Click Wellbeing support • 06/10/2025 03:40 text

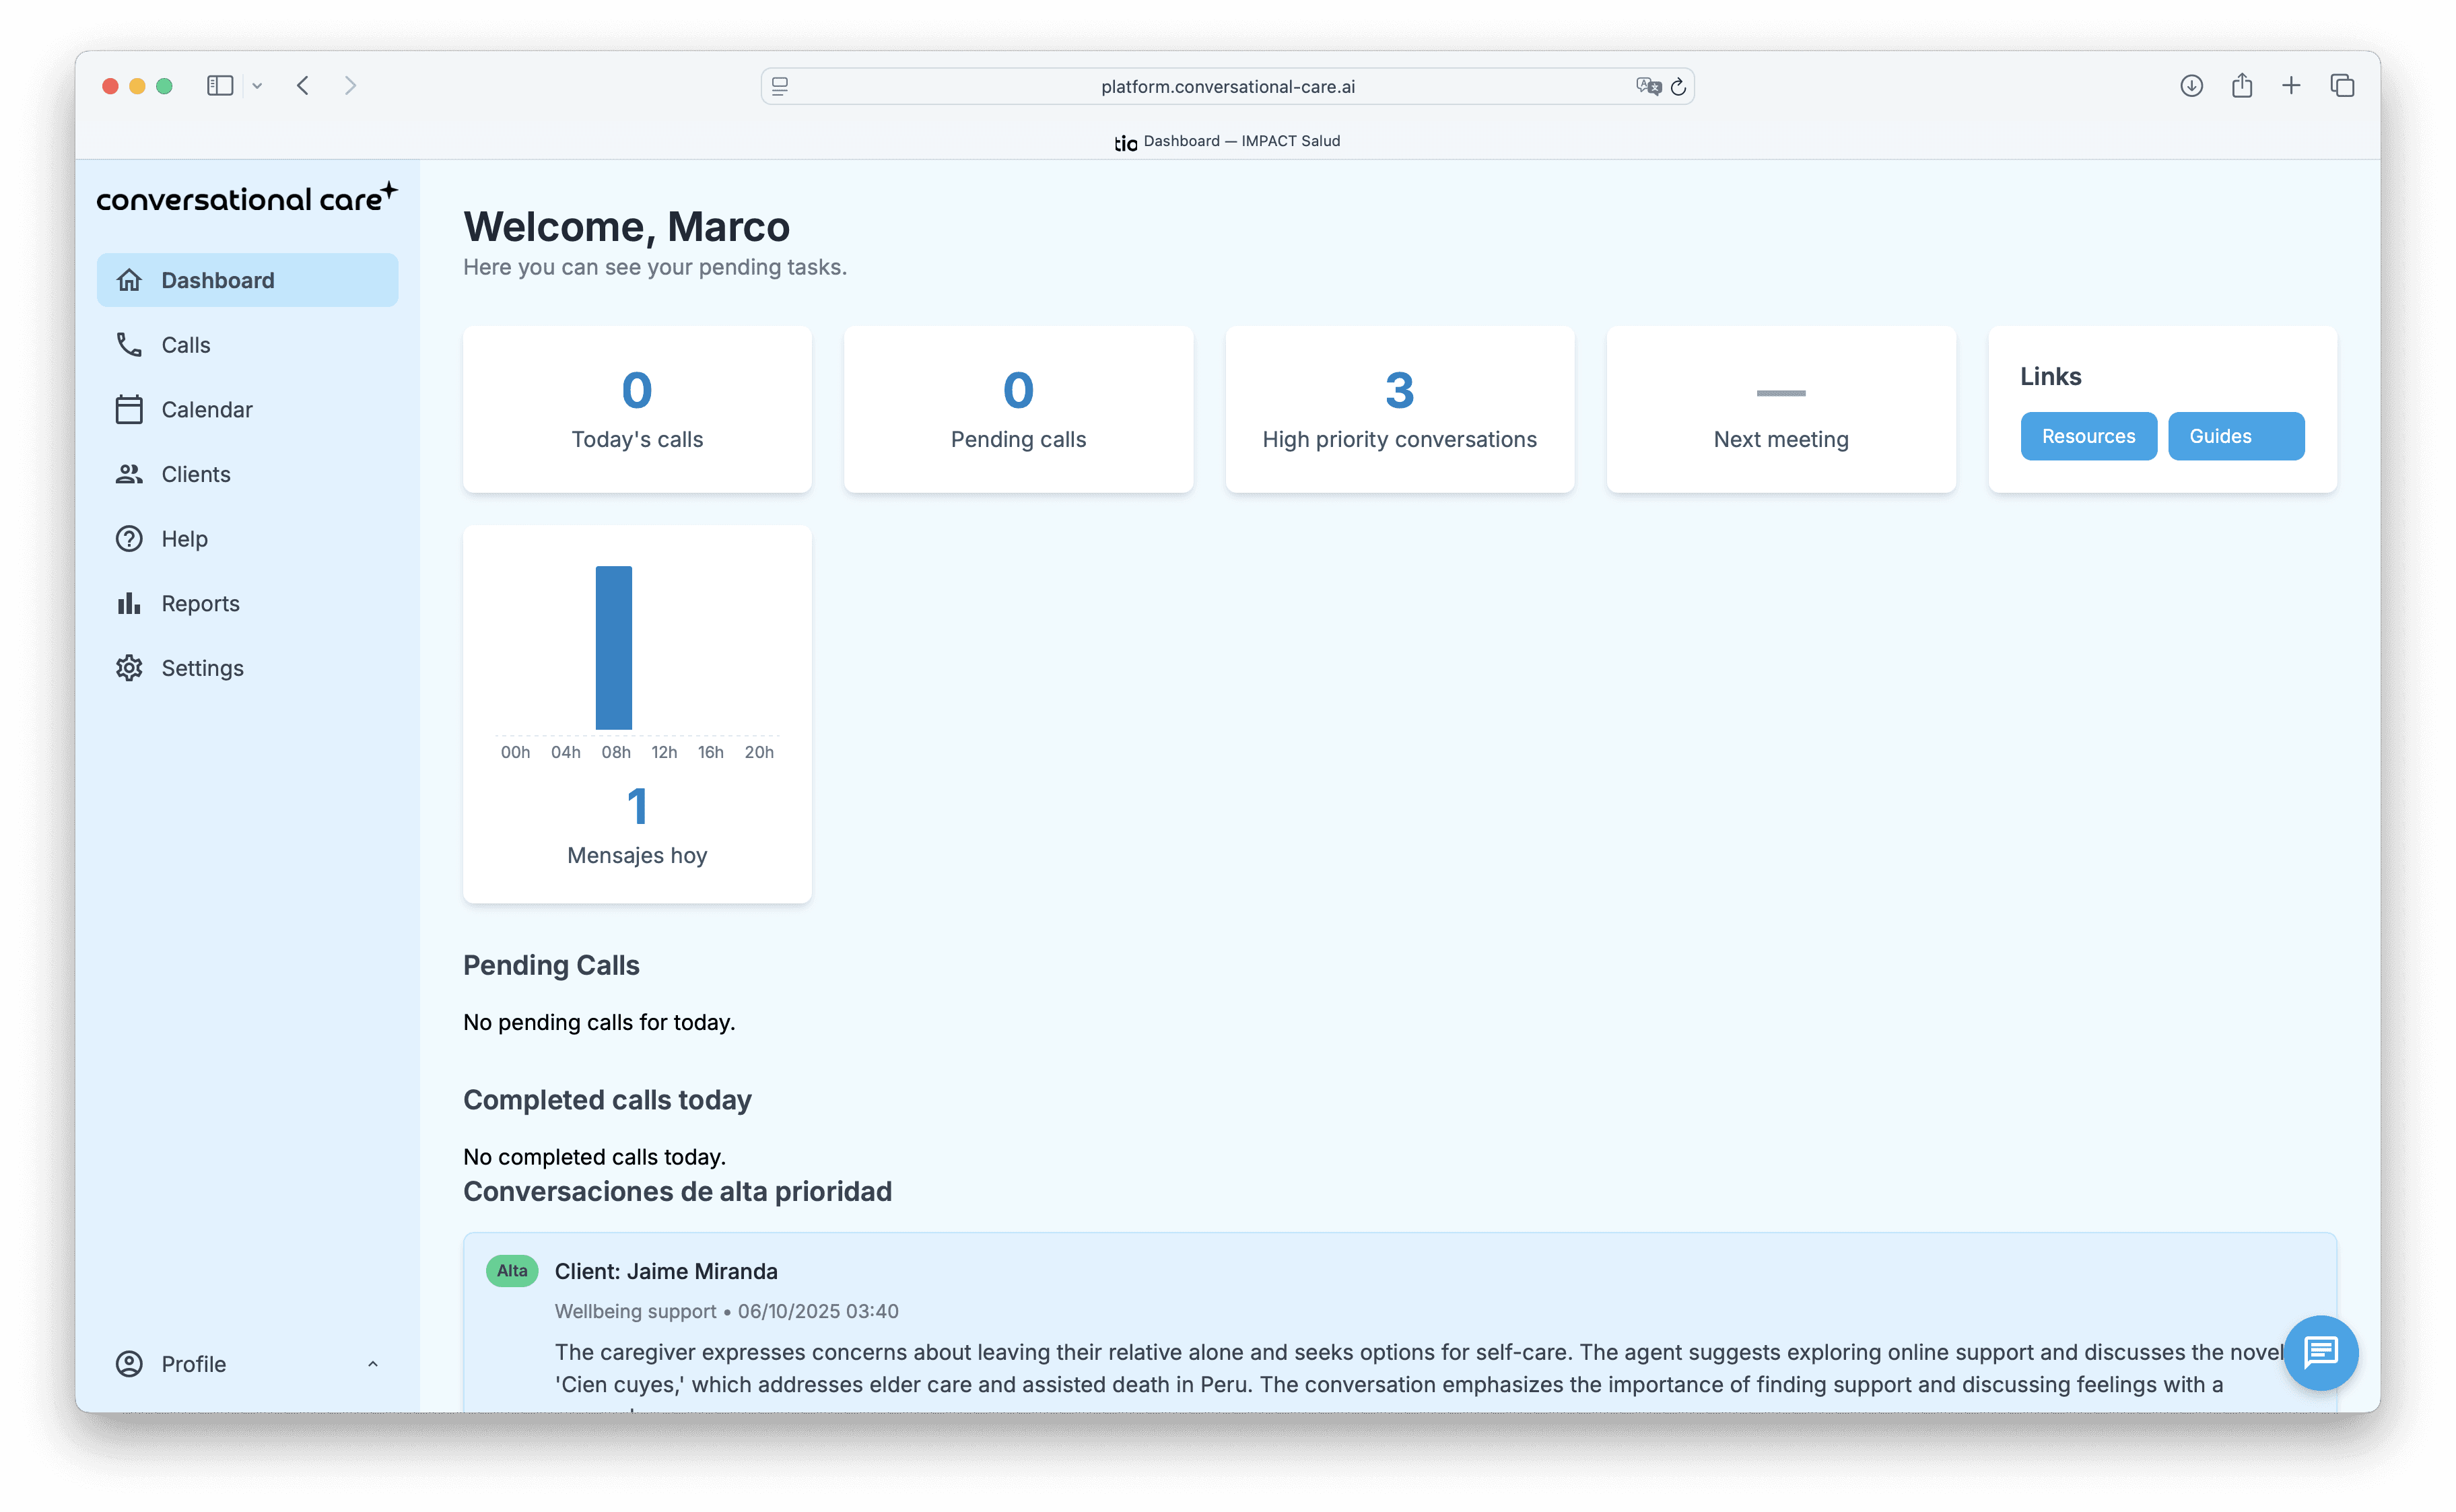[x=727, y=1311]
